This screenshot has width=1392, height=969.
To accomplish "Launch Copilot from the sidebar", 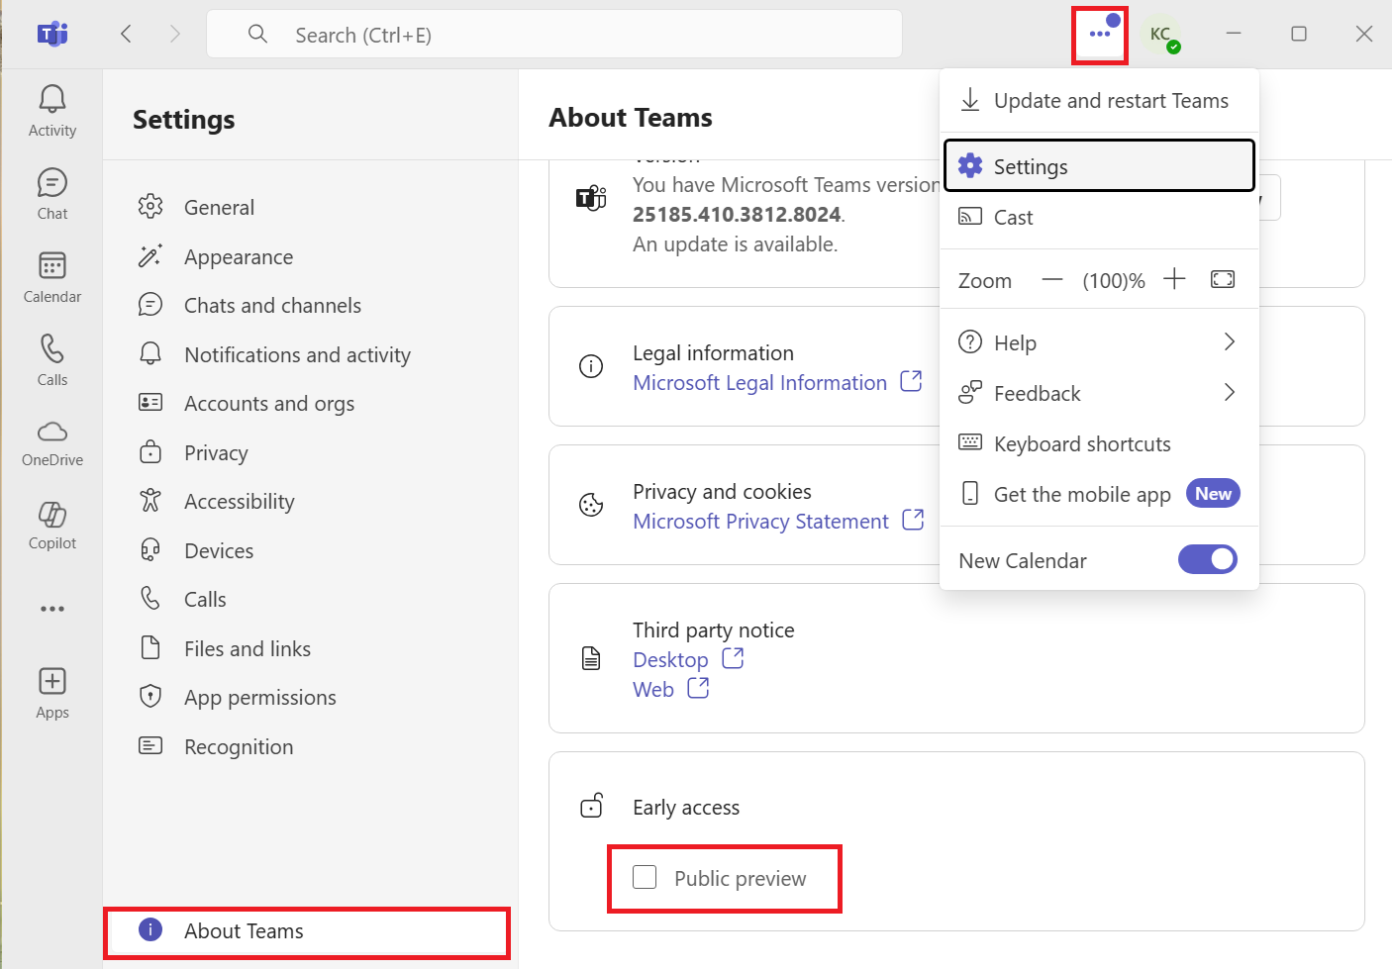I will (52, 525).
